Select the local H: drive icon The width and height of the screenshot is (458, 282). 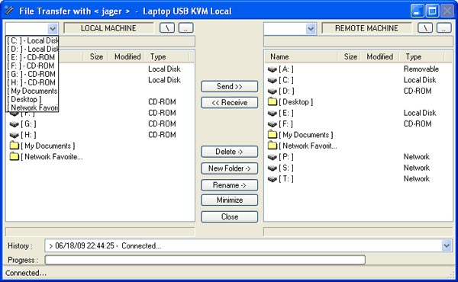[x=14, y=136]
